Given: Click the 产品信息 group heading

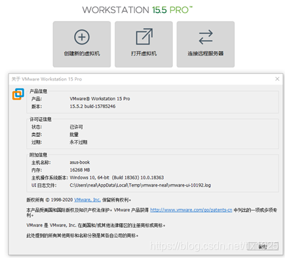Looking at the screenshot, I should coord(39,91).
